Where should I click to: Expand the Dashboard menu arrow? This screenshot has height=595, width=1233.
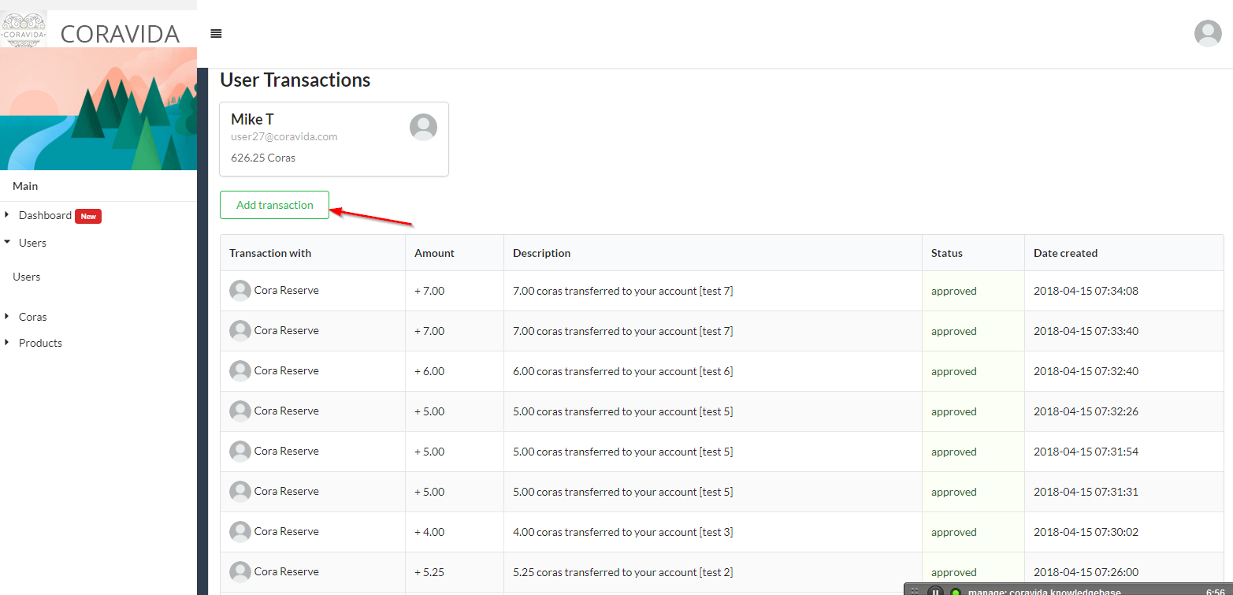click(7, 215)
